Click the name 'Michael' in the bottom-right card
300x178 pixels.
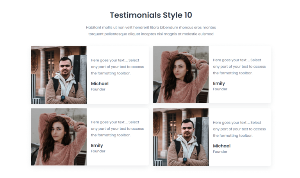click(221, 146)
